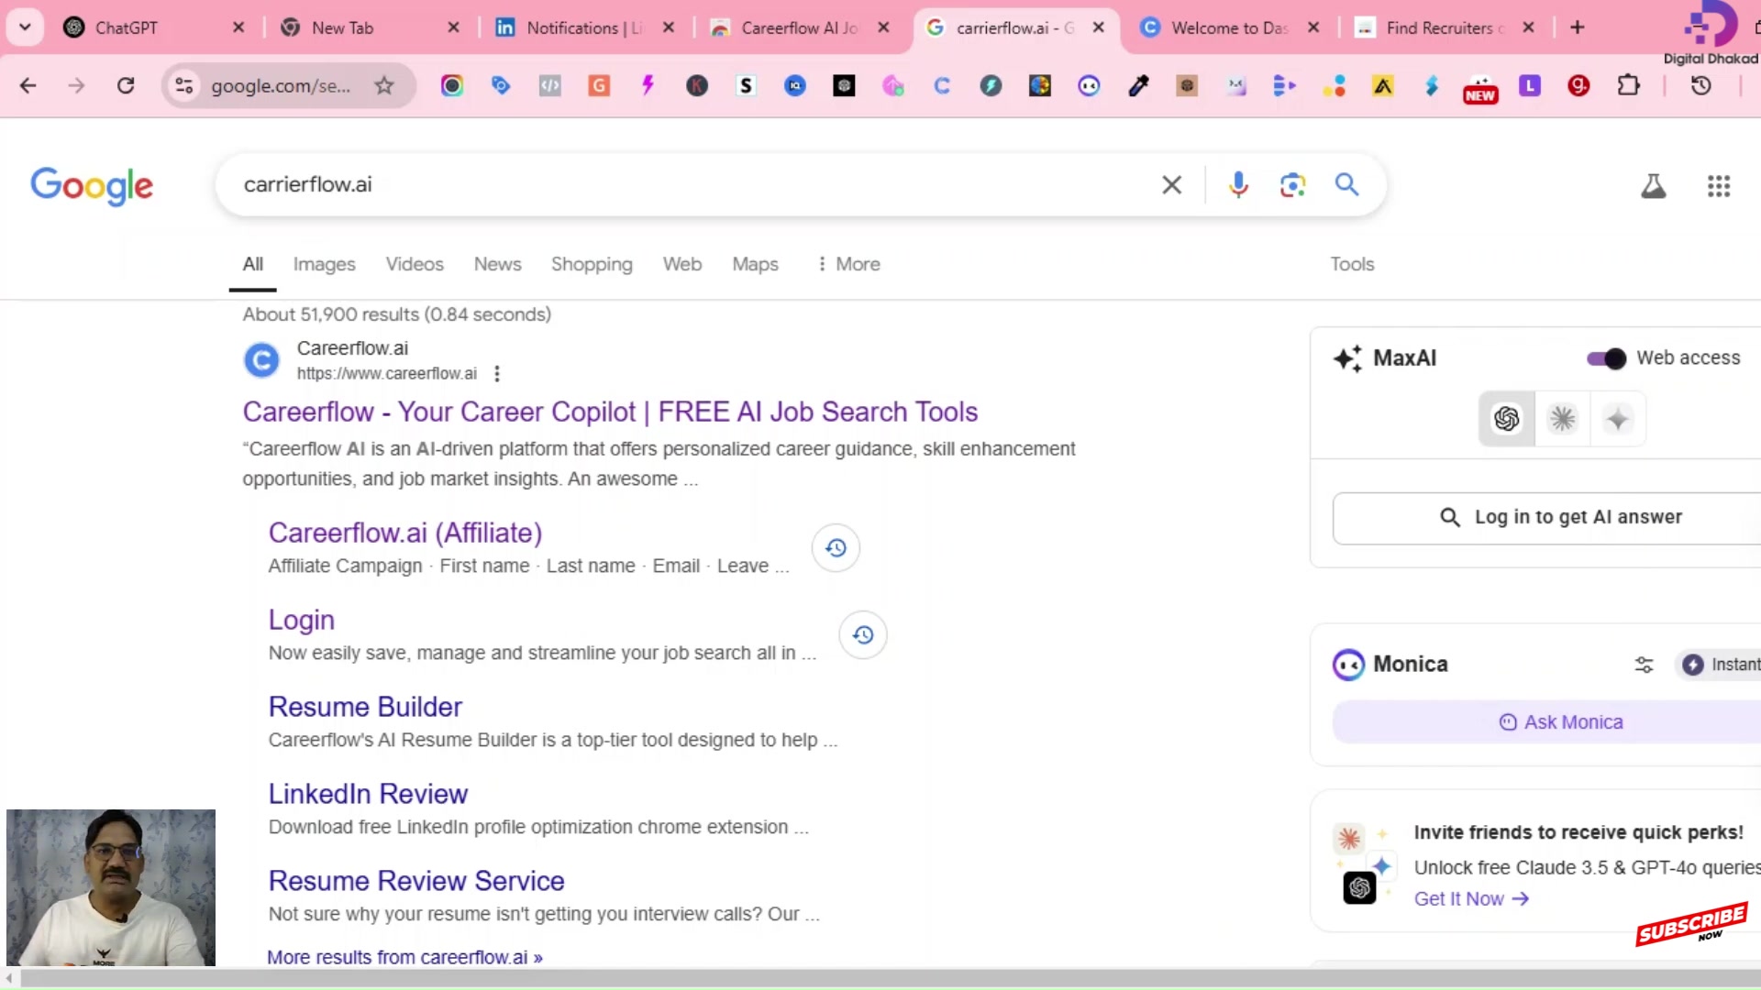
Task: Submit search with magnifier icon
Action: [x=1346, y=184]
